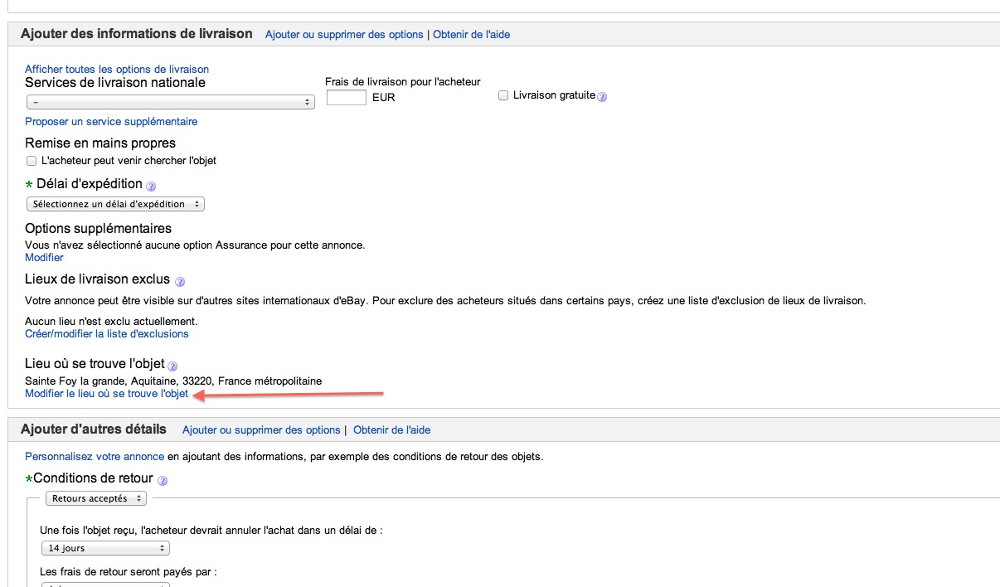This screenshot has width=1000, height=587.
Task: Open the Retours acceptés dropdown
Action: 95,499
